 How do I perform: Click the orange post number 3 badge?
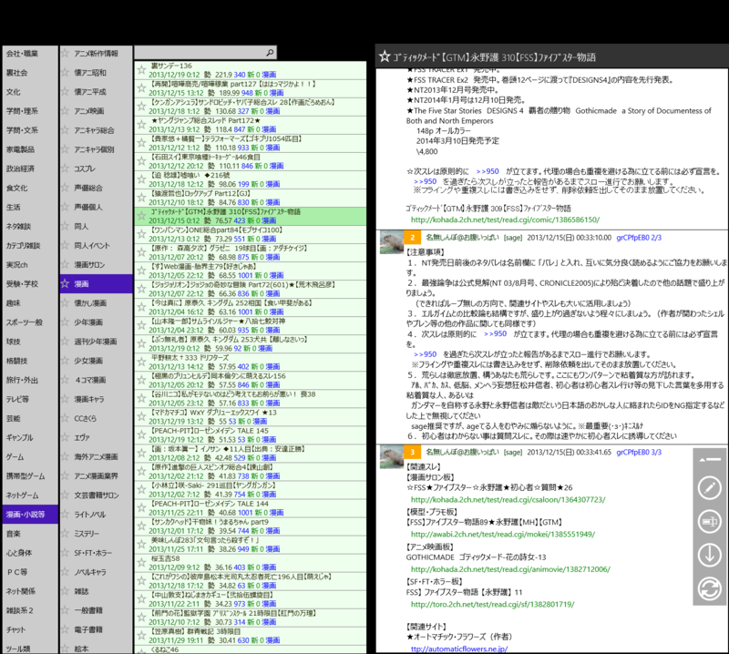click(x=413, y=452)
